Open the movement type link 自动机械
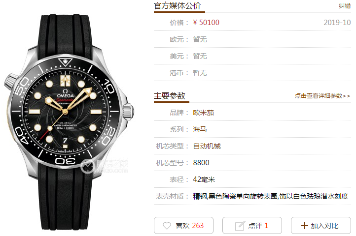Screen dimensions: 356x236 pyautogui.click(x=207, y=146)
